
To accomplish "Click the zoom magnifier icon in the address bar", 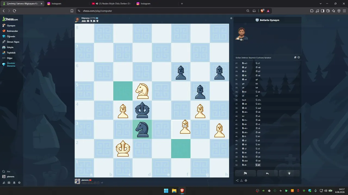I will point(248,11).
